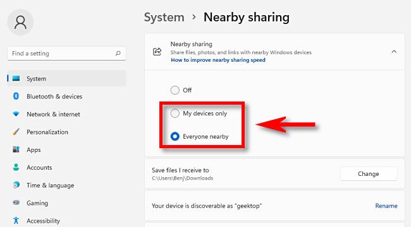The image size is (411, 227).
Task: Click the Accounts person icon
Action: click(x=16, y=167)
